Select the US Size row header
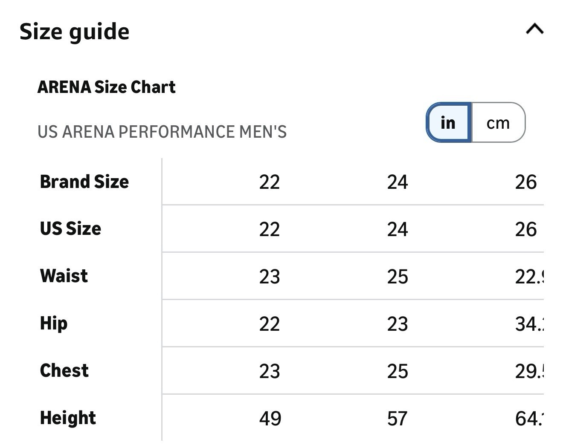563x445 pixels. (x=70, y=229)
